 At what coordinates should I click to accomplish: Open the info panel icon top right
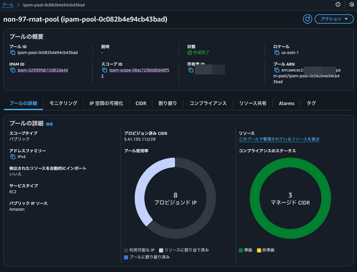point(338,5)
